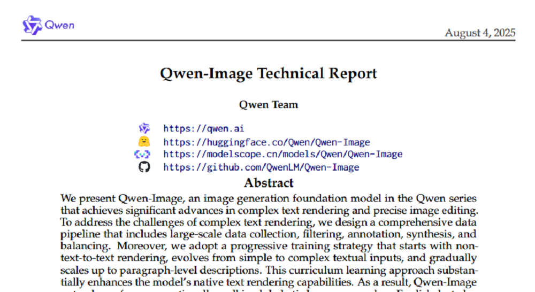
Task: Click the line starting "tially enhances the model's"
Action: point(269,281)
